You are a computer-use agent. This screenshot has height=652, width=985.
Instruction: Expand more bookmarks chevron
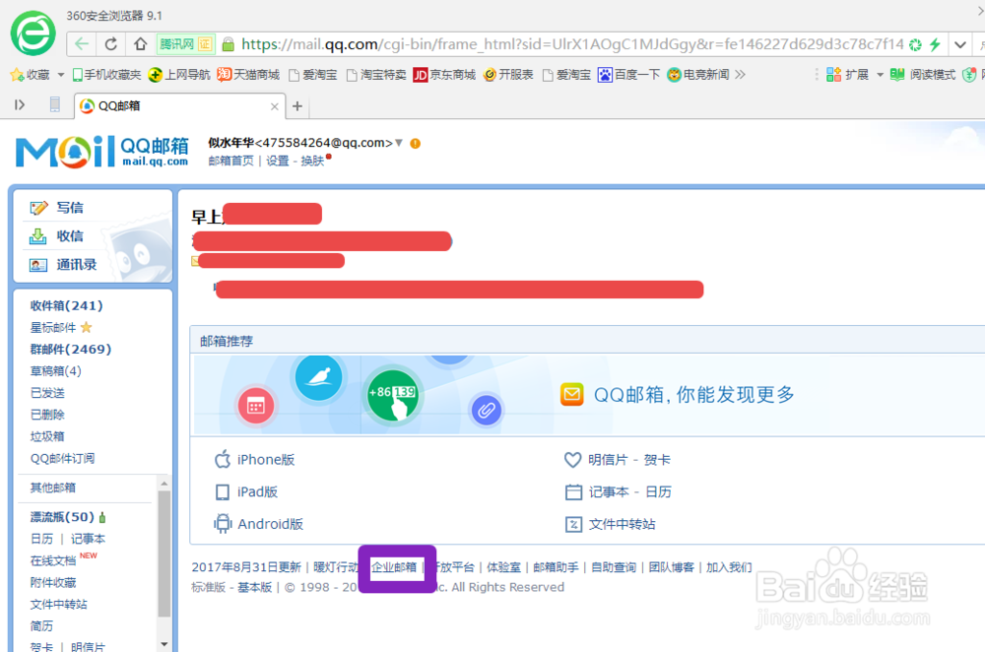[741, 75]
